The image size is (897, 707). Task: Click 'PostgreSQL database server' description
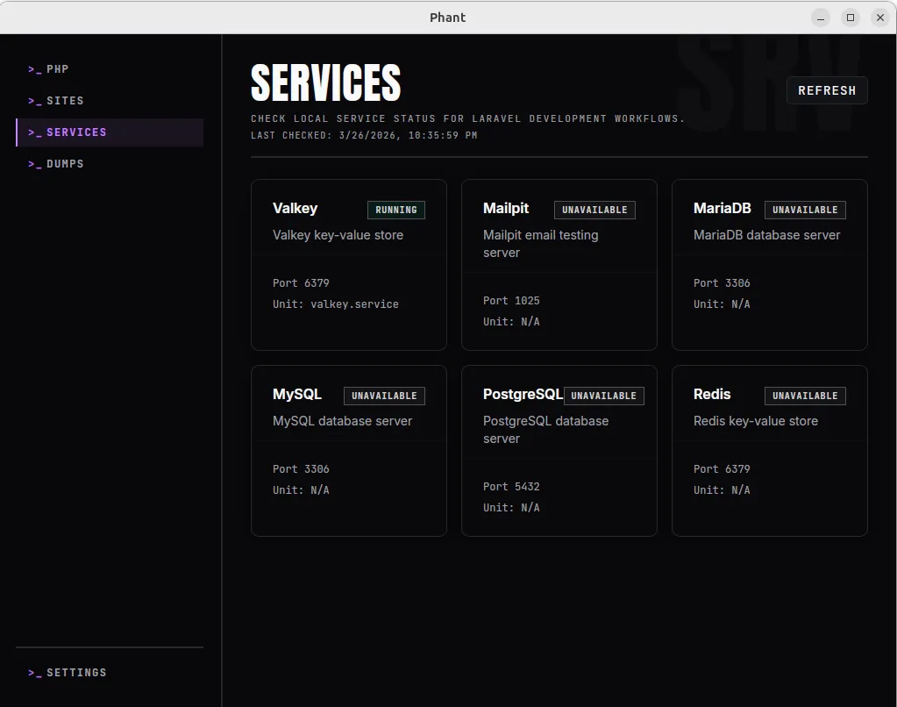coord(545,430)
